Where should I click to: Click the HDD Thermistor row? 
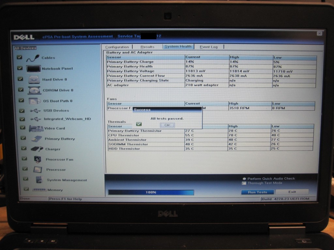tap(210, 148)
